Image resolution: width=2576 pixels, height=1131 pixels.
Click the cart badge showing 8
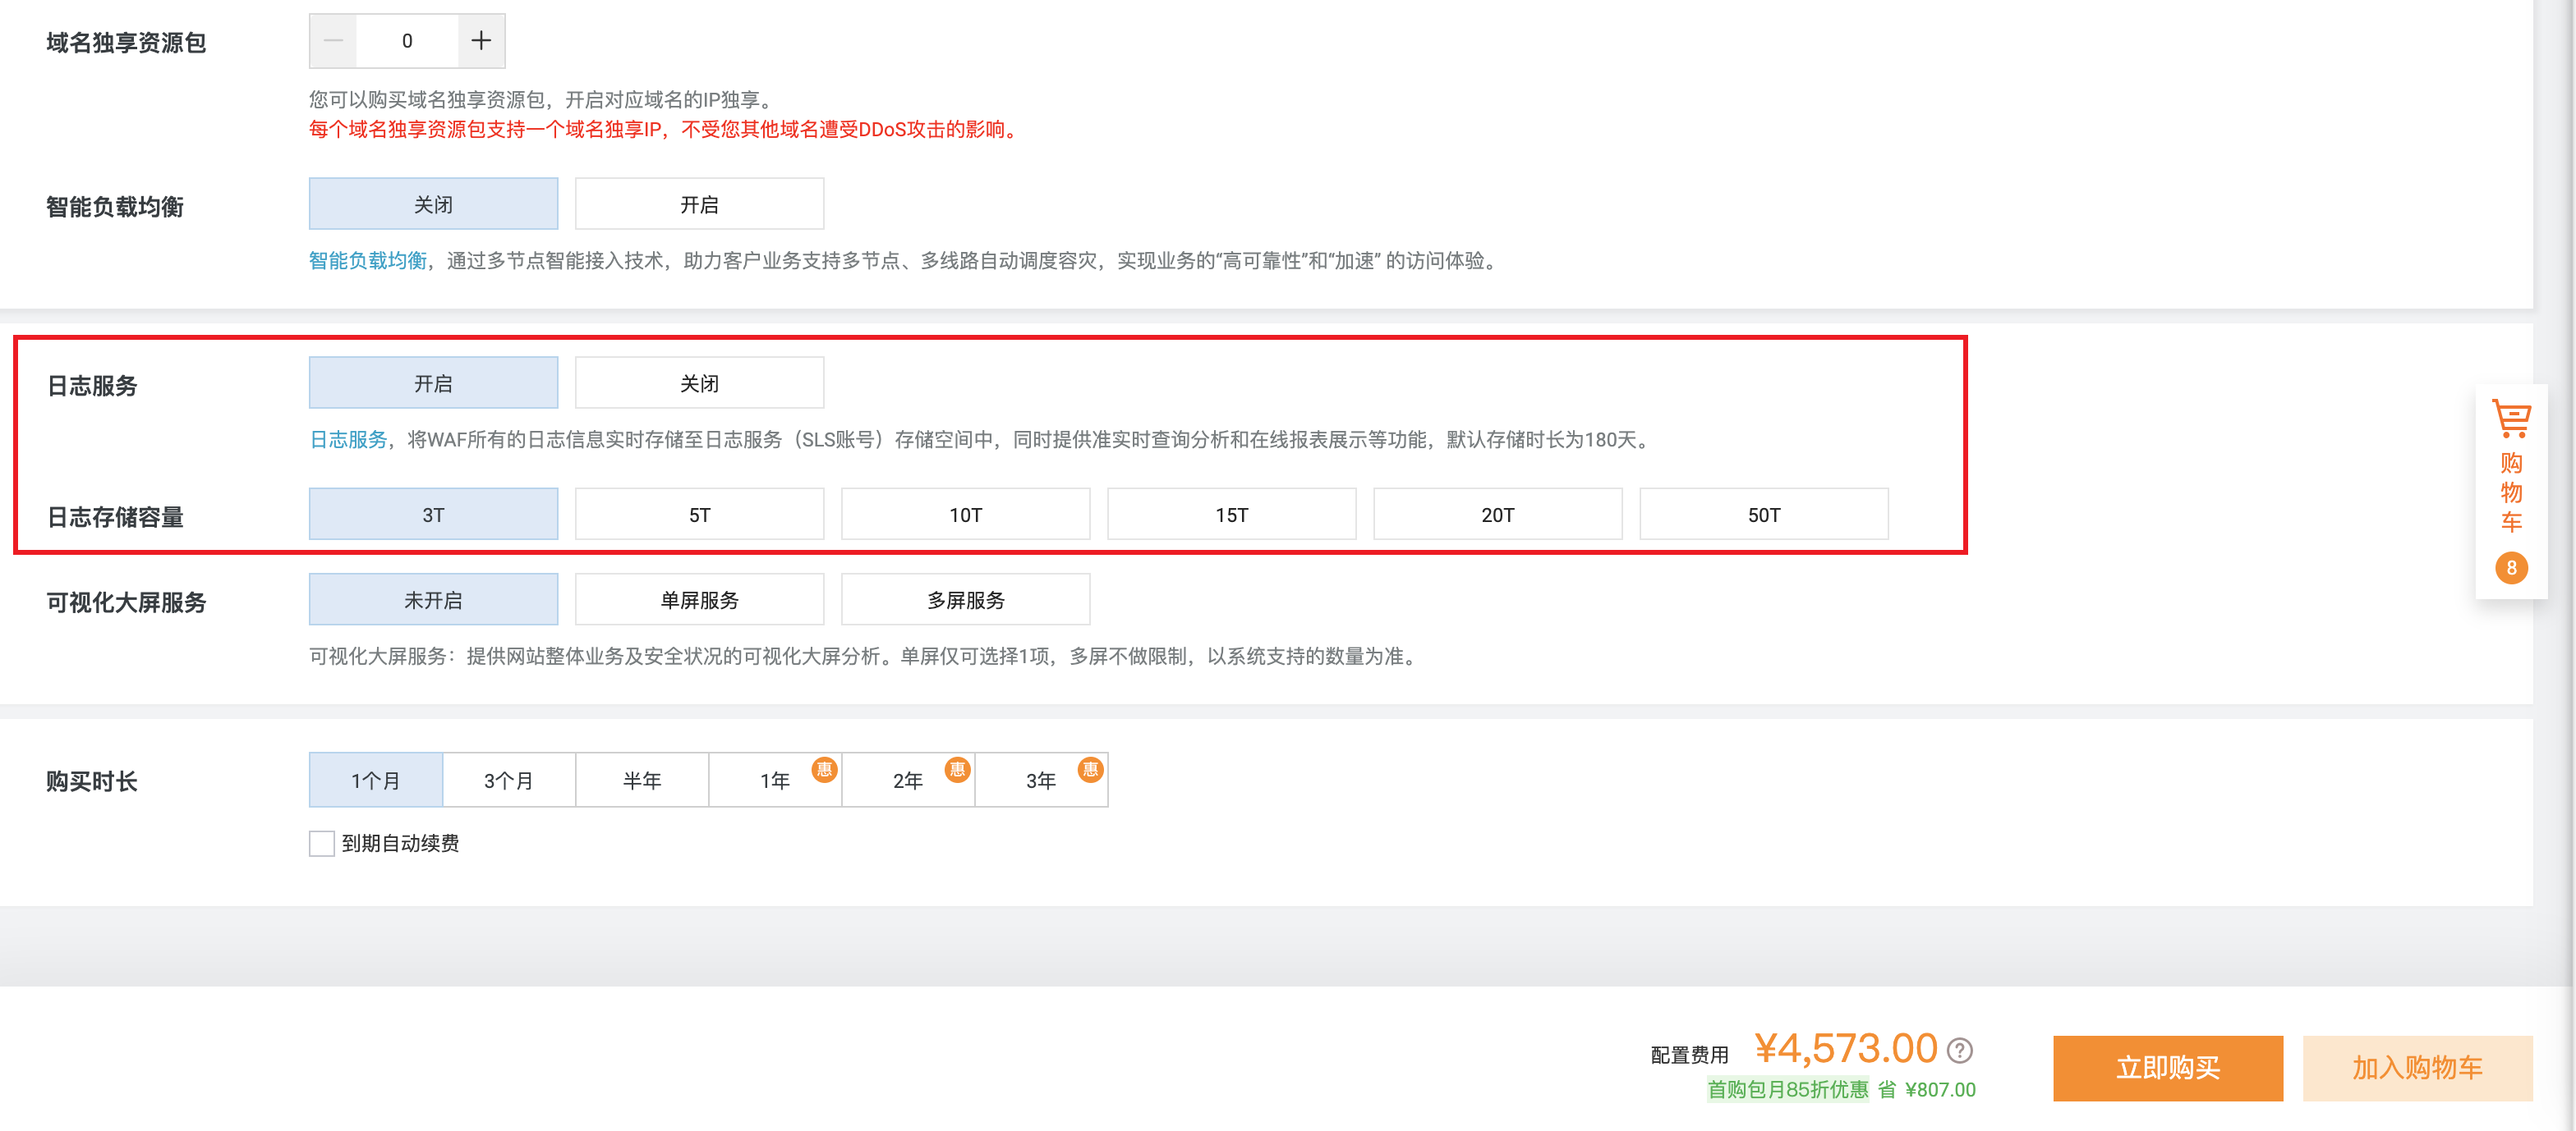pos(2511,567)
